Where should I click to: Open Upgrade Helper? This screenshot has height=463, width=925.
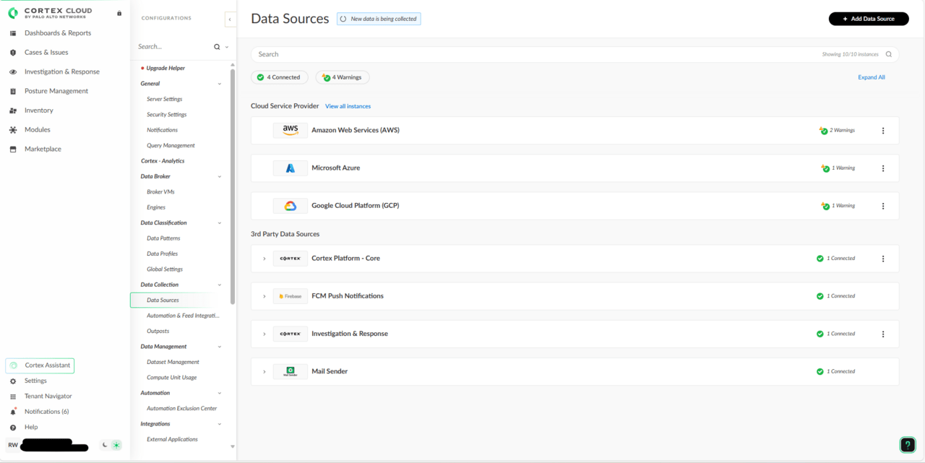tap(165, 68)
